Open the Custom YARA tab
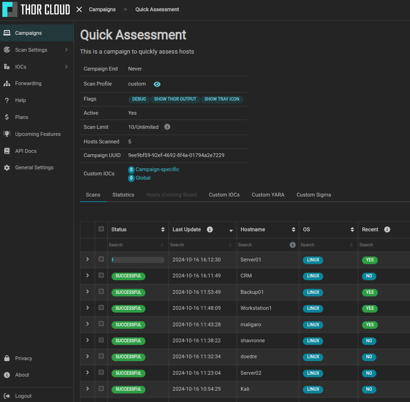 (268, 195)
